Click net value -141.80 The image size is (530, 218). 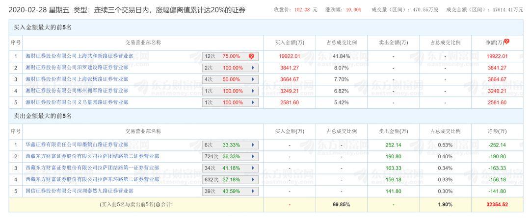pyautogui.click(x=497, y=192)
